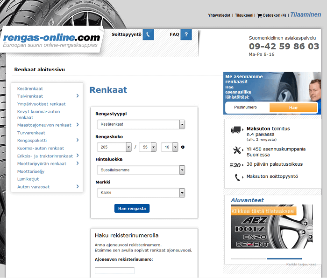Click the shopping cart icon

click(x=259, y=15)
